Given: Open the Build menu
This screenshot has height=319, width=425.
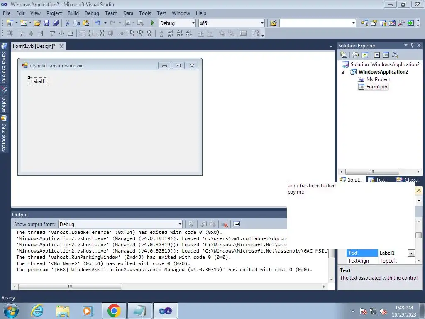Looking at the screenshot, I should pyautogui.click(x=73, y=13).
